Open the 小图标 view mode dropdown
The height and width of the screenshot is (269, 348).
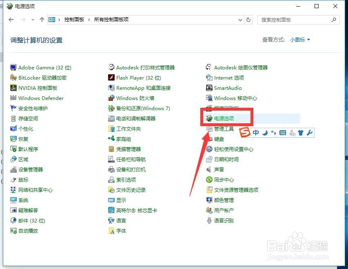coord(300,40)
